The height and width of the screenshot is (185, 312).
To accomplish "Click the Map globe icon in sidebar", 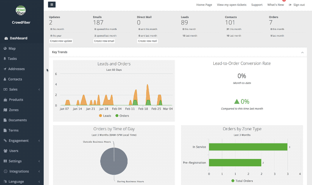I will [x=5, y=49].
